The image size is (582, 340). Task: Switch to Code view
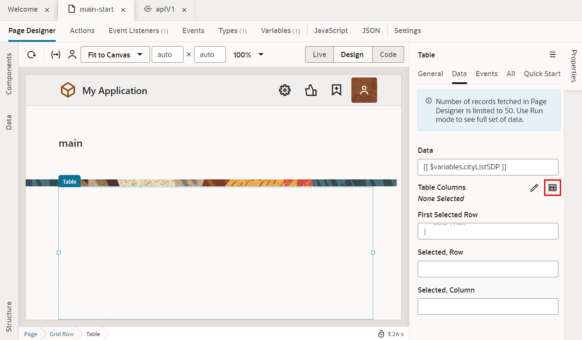(x=388, y=55)
